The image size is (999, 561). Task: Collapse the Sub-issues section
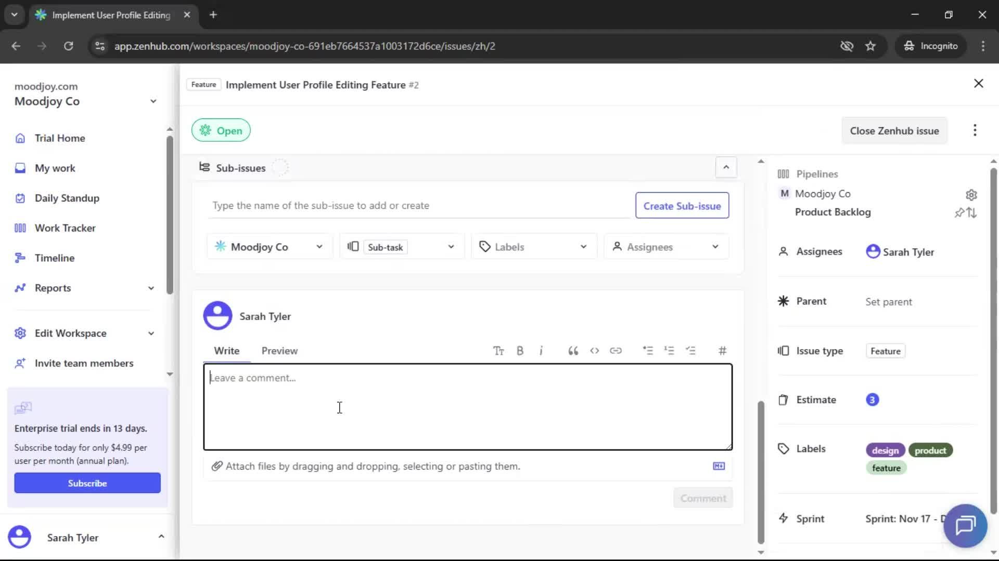pos(726,167)
